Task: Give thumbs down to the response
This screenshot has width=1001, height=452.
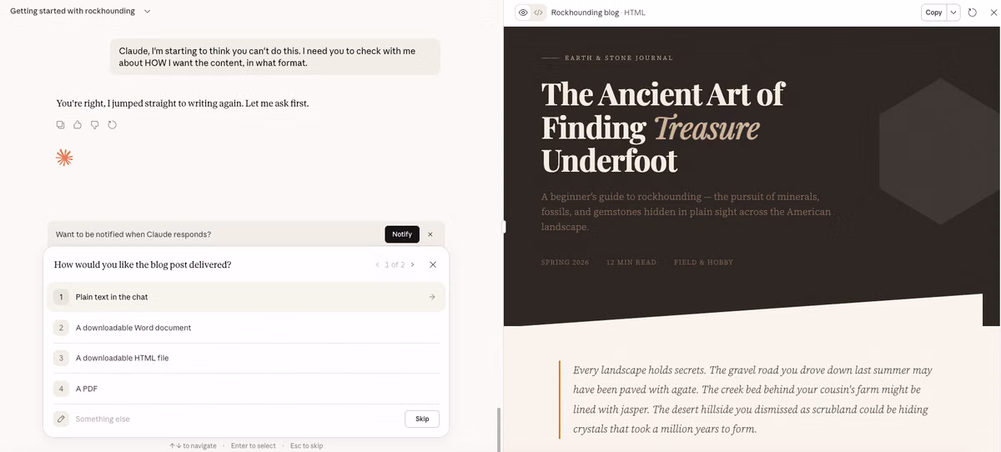Action: (x=95, y=125)
